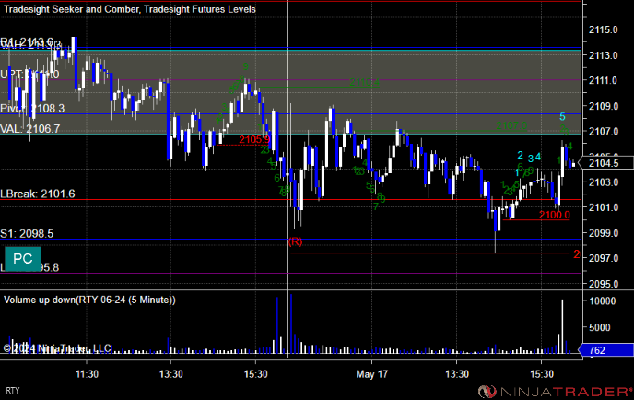Image resolution: width=634 pixels, height=400 pixels.
Task: Click the 'Volume up down(RTY 06-24 (5 Minute))' label
Action: (89, 300)
